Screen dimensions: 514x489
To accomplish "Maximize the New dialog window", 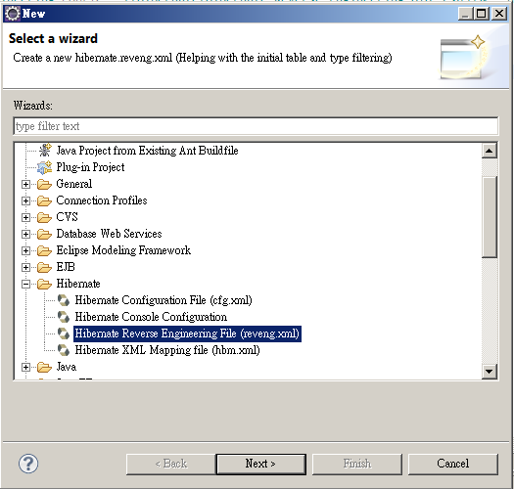I will (482, 14).
